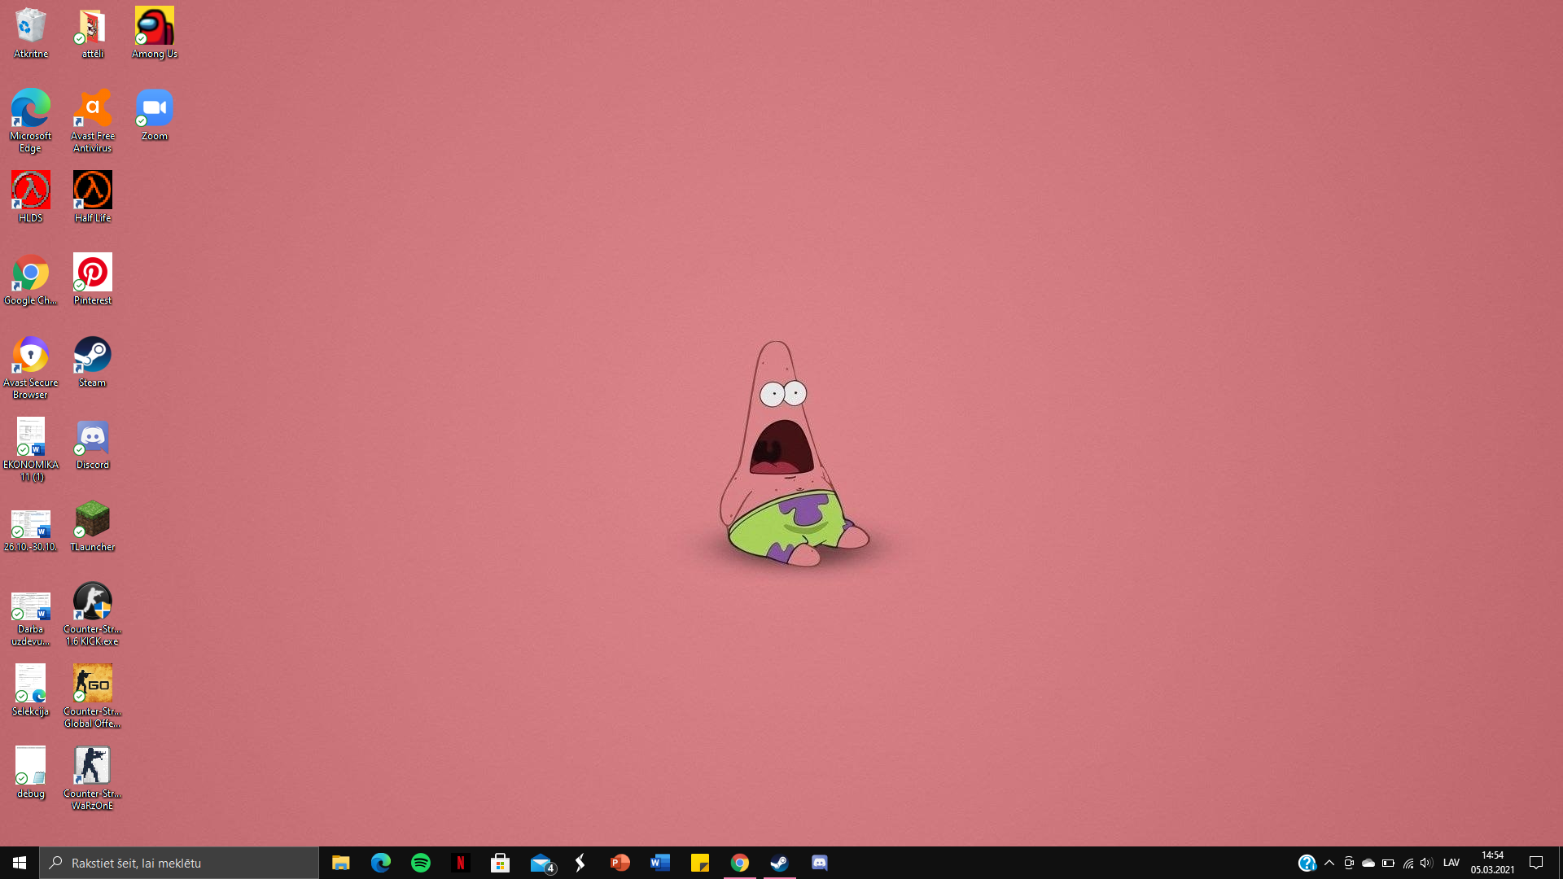Select the TLauncher desktop icon
The height and width of the screenshot is (879, 1563).
pyautogui.click(x=93, y=526)
